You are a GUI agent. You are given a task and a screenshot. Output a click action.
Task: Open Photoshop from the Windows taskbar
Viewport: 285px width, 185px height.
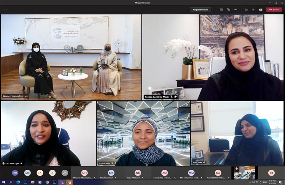pos(25,182)
